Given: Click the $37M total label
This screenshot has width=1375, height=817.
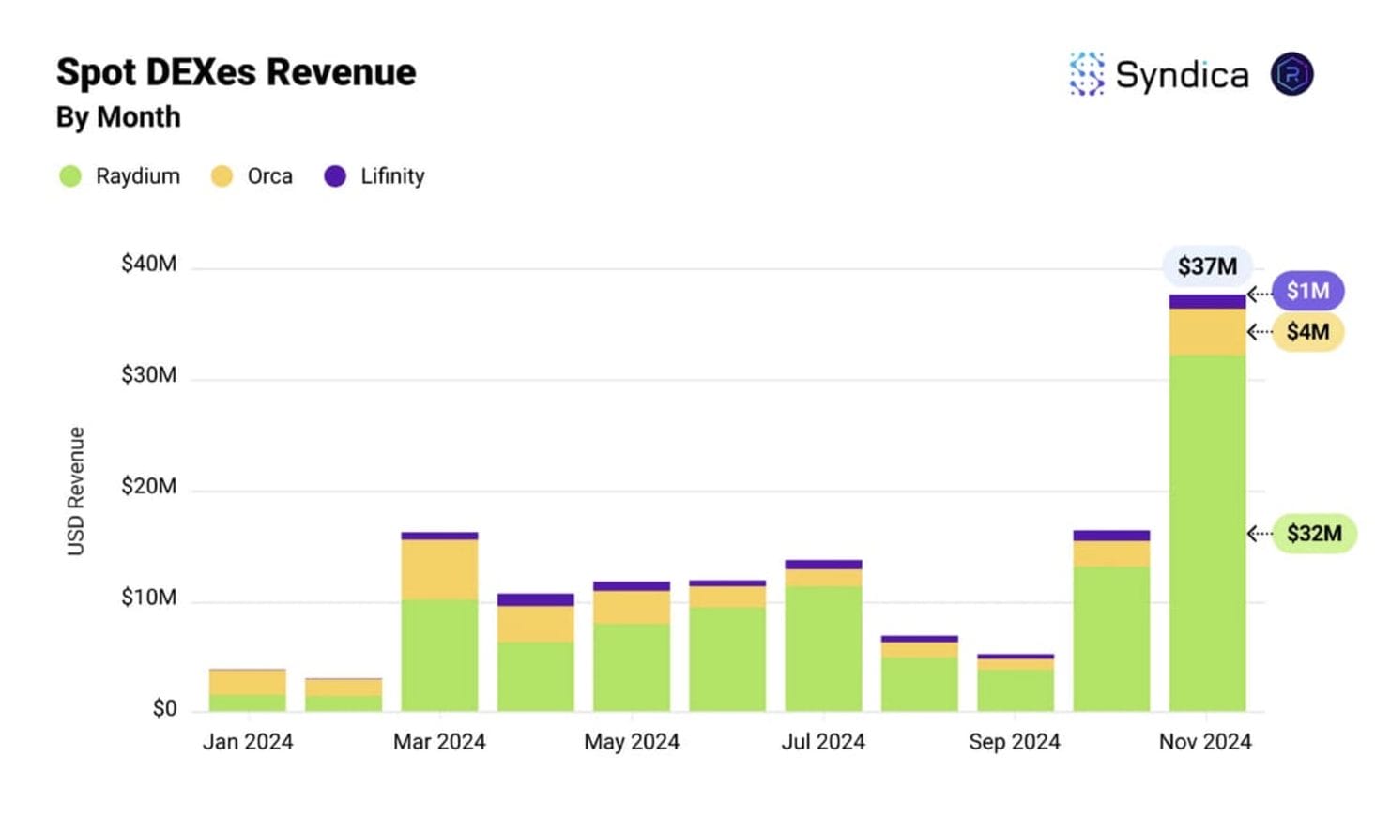Looking at the screenshot, I should click(1207, 266).
